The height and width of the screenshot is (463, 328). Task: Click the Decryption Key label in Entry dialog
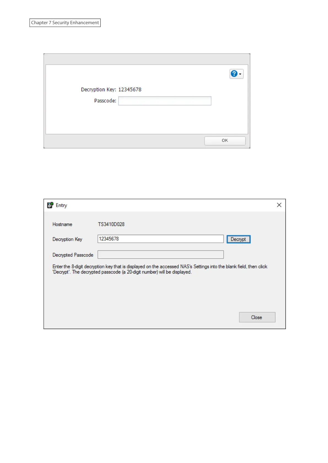point(67,239)
